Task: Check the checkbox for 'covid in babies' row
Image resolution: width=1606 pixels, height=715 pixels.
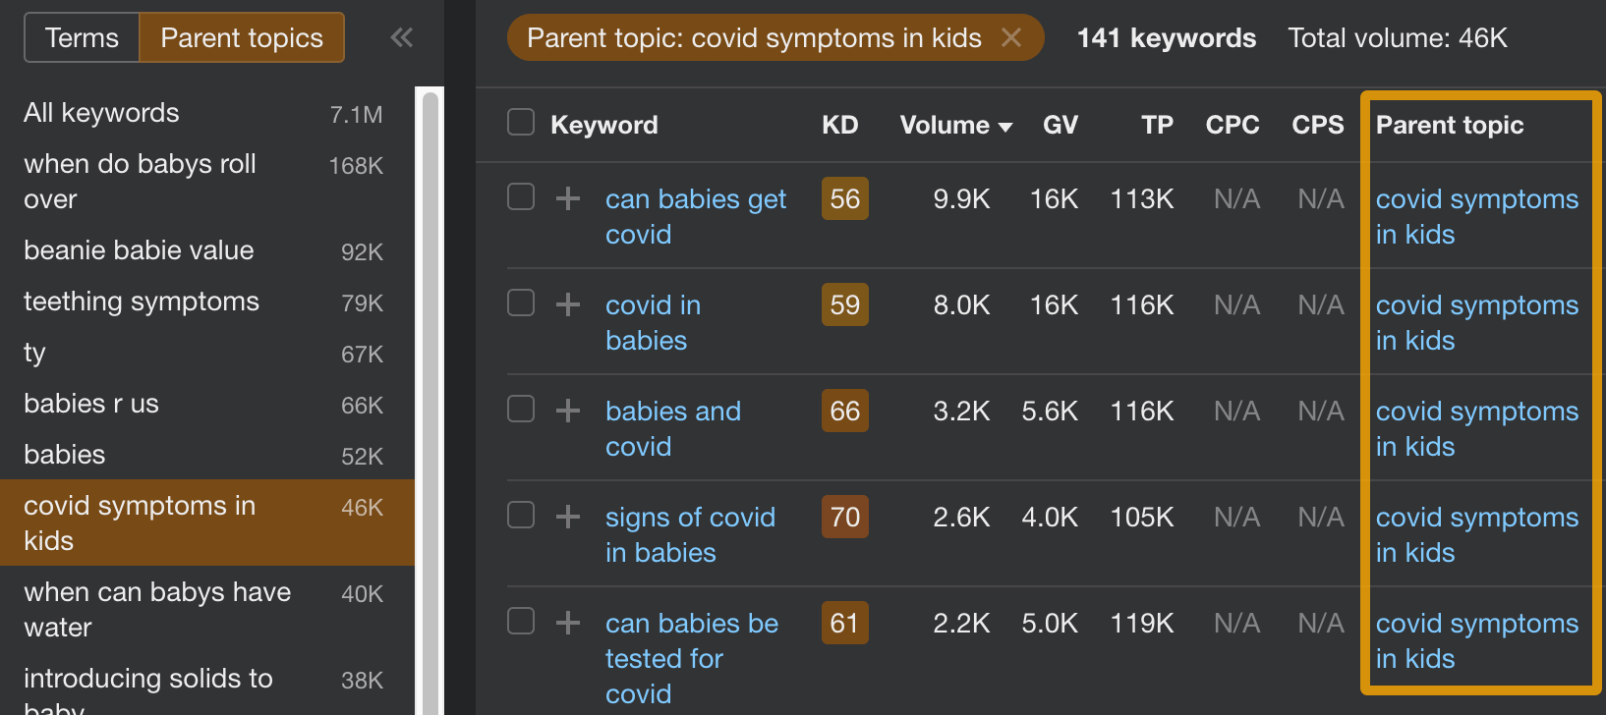Action: 520,304
